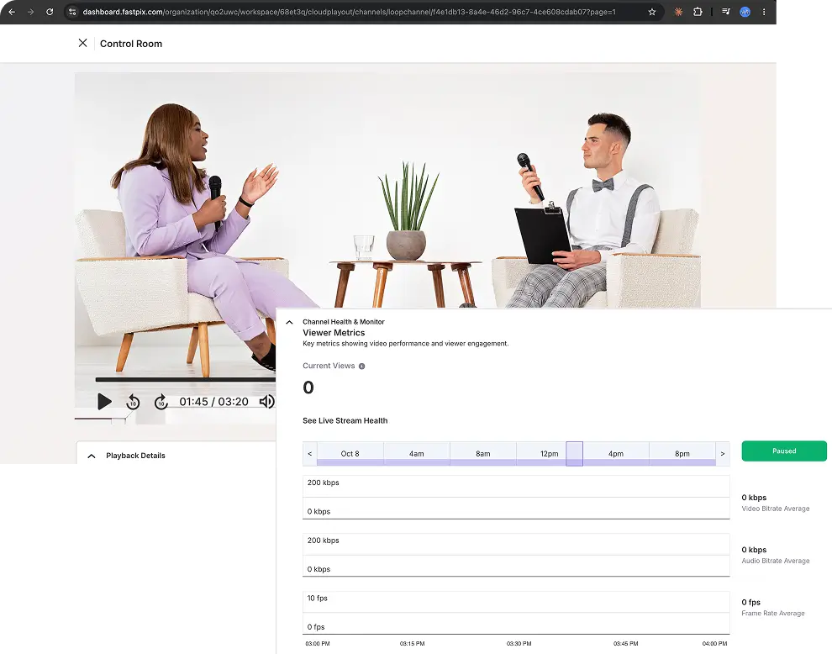Click the Viewer Metrics heading
This screenshot has height=654, width=832.
334,333
